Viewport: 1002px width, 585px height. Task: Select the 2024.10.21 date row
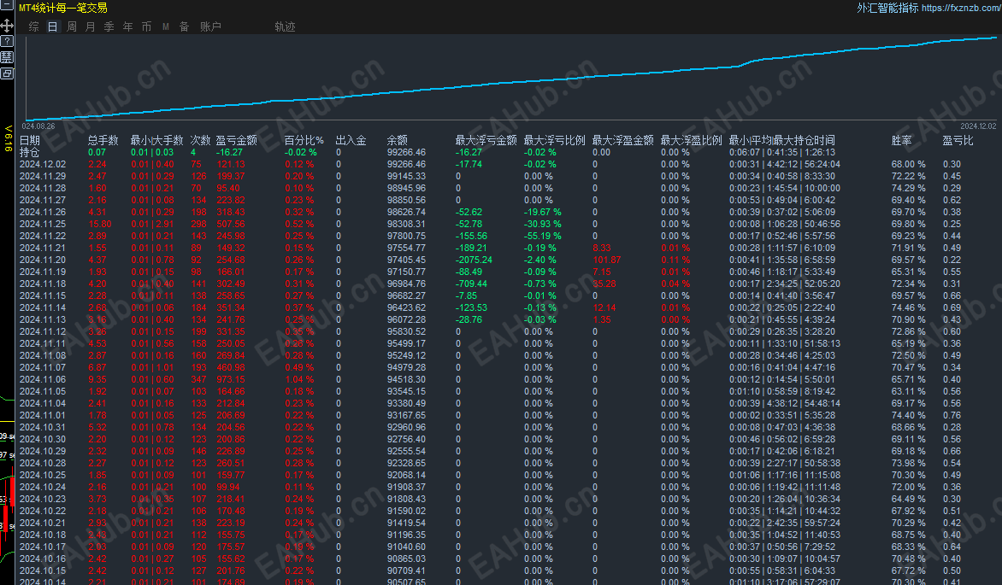click(42, 523)
